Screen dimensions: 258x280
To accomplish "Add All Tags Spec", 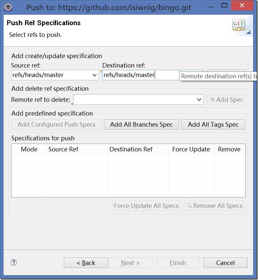I will (x=213, y=124).
